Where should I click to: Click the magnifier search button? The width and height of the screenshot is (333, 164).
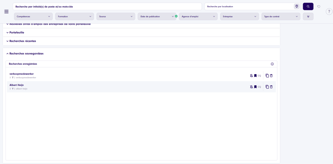pyautogui.click(x=308, y=7)
